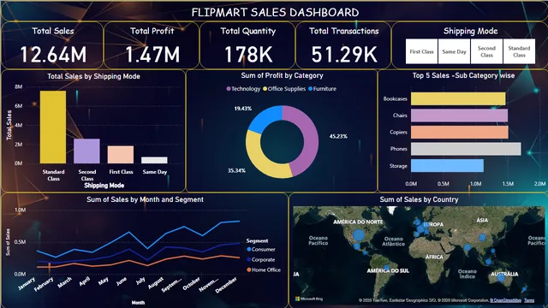Select the peach First Class sales bar
Image resolution: width=548 pixels, height=308 pixels.
121,155
